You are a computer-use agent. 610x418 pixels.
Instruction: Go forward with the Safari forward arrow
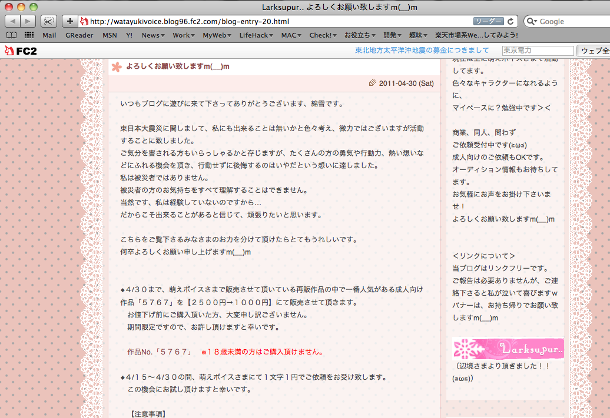(28, 21)
